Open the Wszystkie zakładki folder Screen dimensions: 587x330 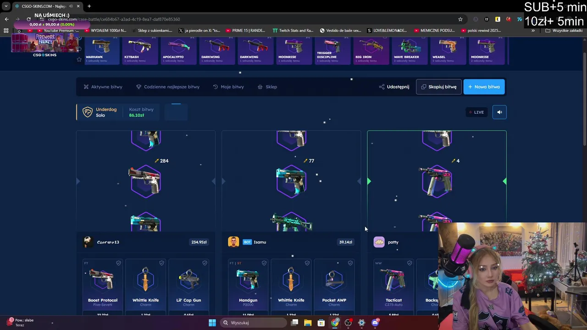(564, 31)
